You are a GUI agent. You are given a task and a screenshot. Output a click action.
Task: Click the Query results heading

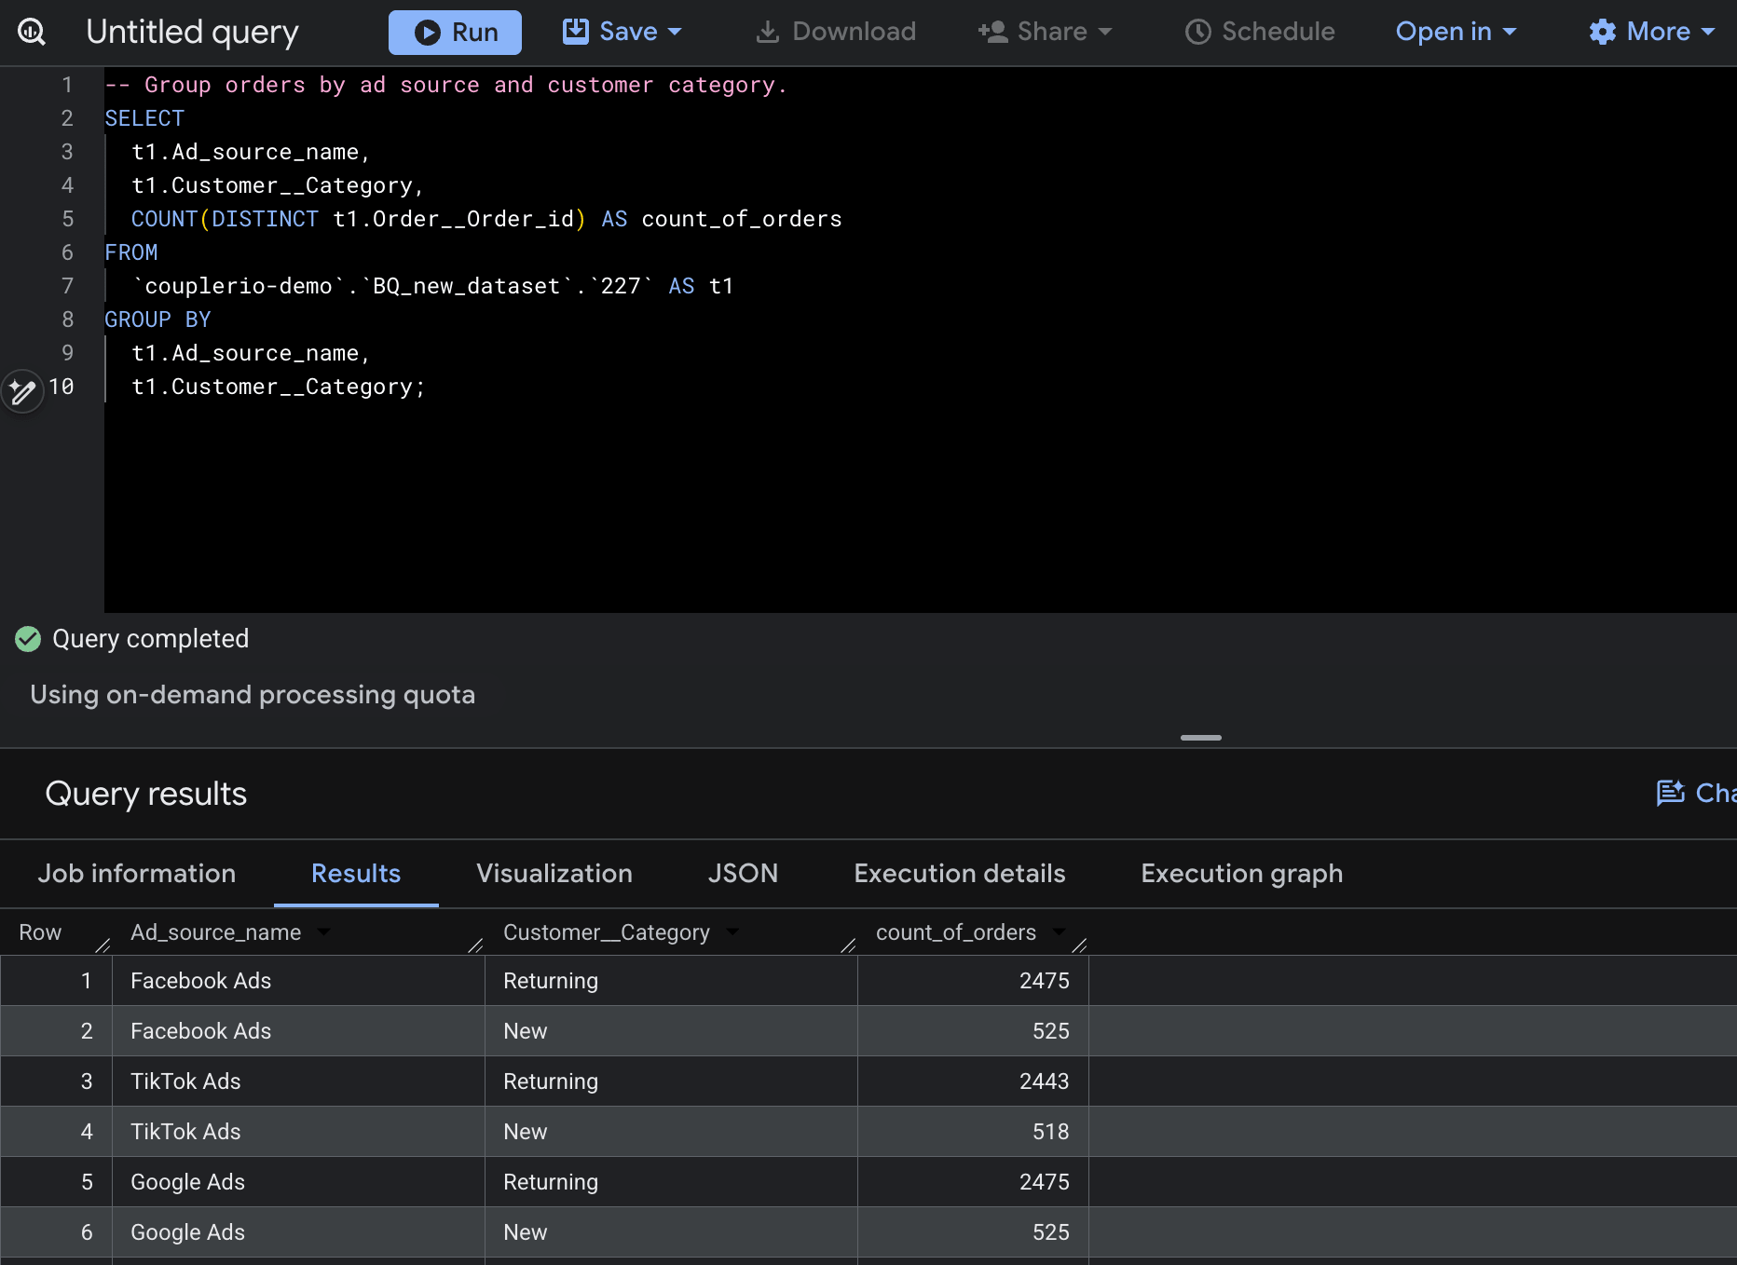pos(146,794)
